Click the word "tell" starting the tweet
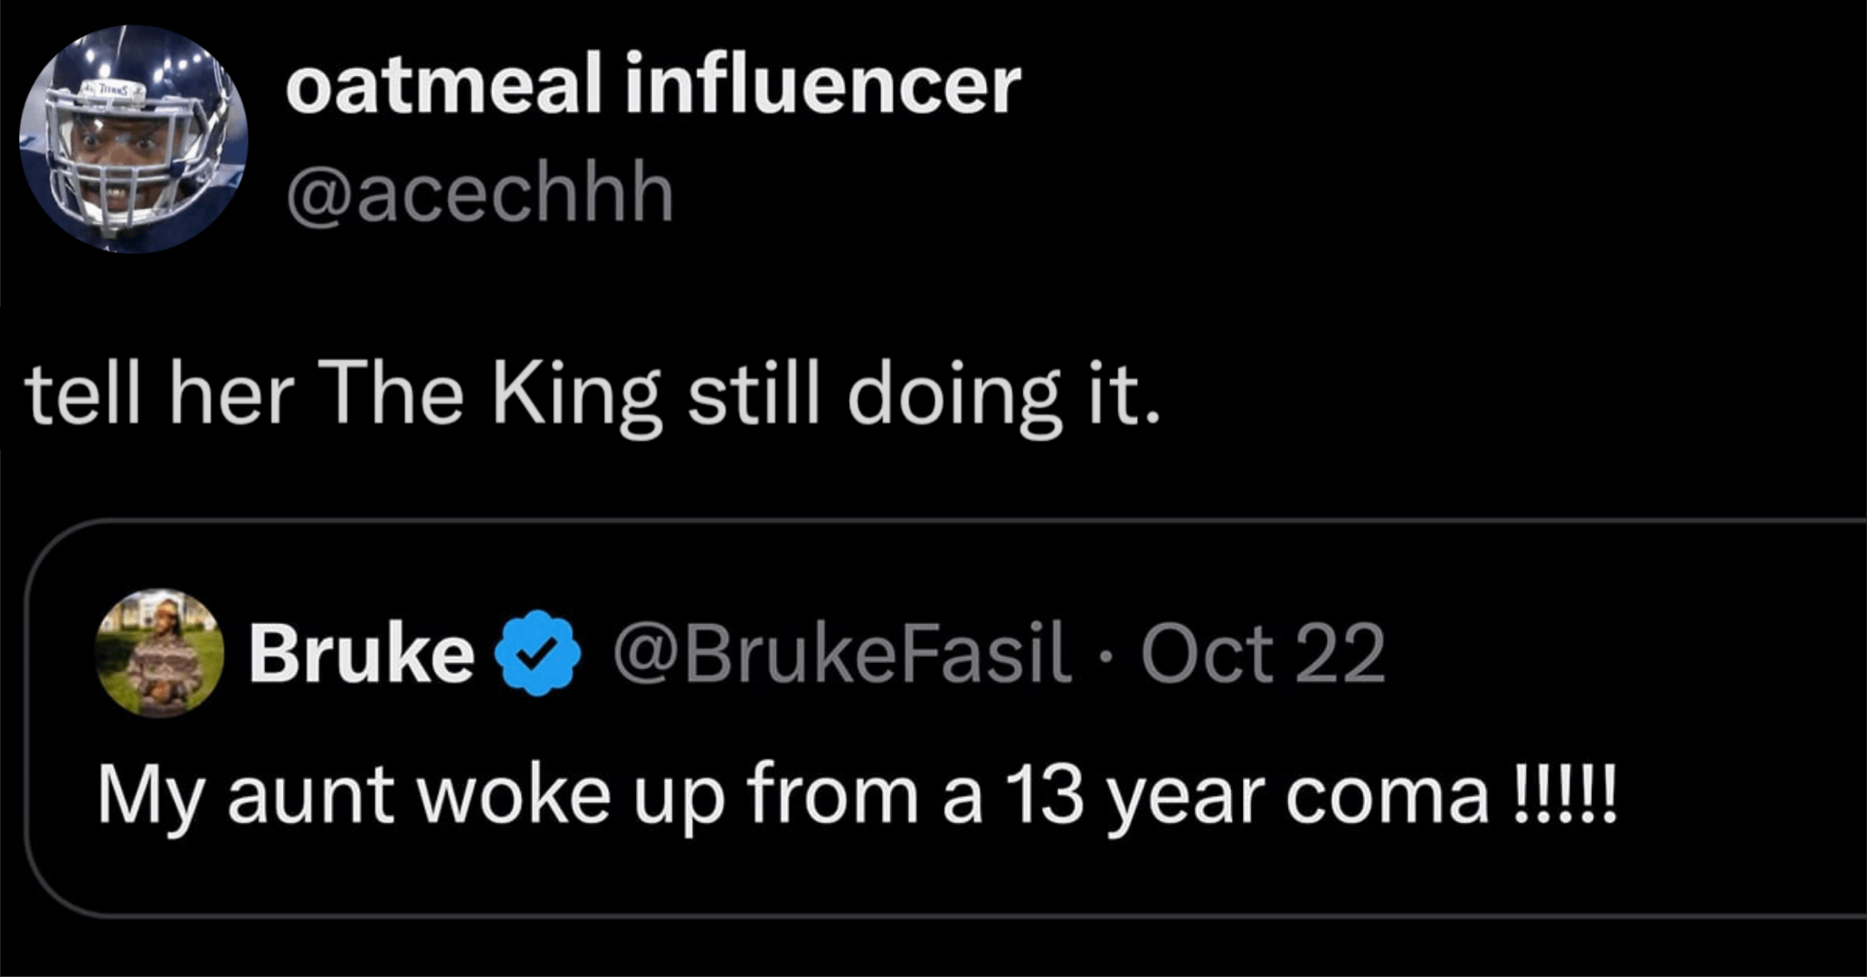 point(83,396)
